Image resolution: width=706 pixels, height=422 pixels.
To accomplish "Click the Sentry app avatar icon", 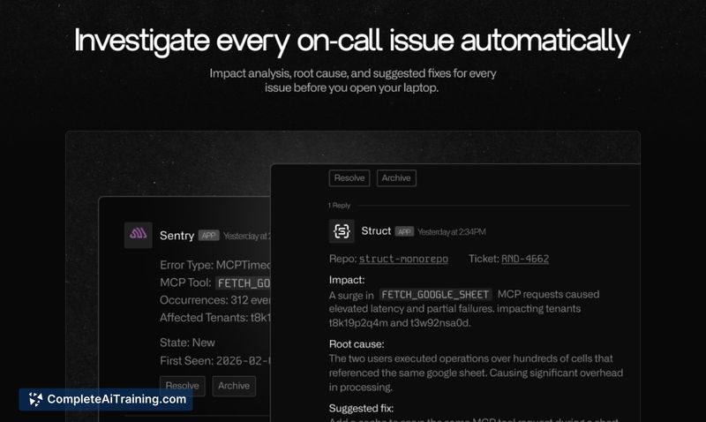I will (139, 235).
